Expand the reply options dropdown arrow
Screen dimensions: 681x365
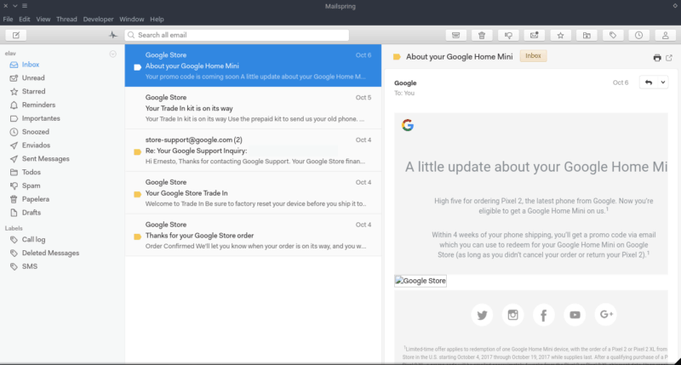[662, 83]
